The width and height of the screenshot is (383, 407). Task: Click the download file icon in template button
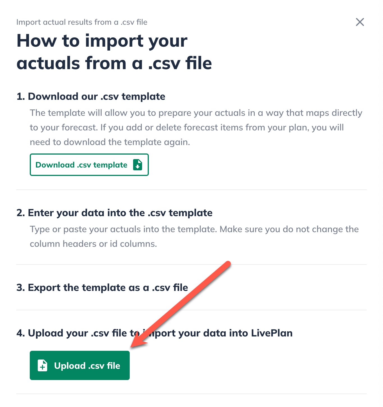coord(138,165)
